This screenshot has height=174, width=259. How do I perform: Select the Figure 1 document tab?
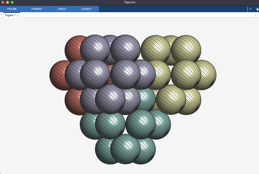click(x=10, y=15)
